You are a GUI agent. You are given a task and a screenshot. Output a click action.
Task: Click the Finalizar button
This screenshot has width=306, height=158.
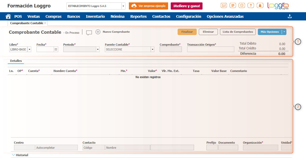[x=187, y=32]
